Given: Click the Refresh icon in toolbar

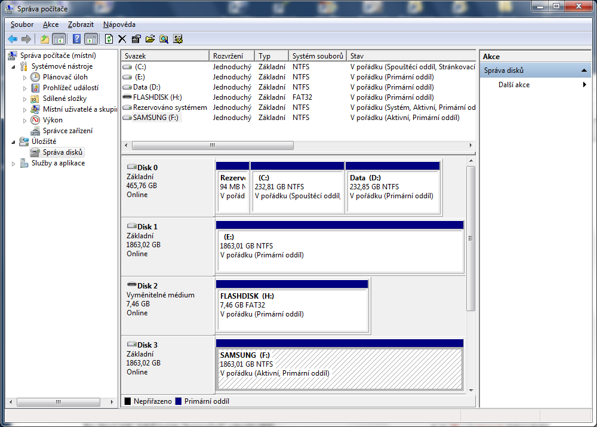Looking at the screenshot, I should click(109, 39).
